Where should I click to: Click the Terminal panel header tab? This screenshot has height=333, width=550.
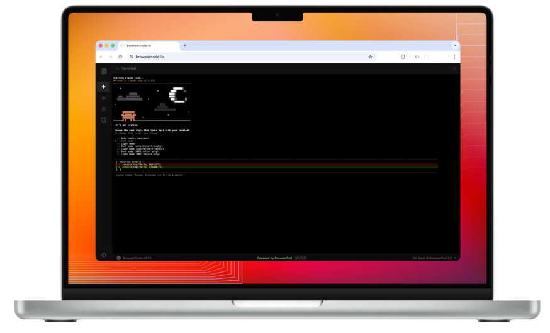[x=126, y=68]
